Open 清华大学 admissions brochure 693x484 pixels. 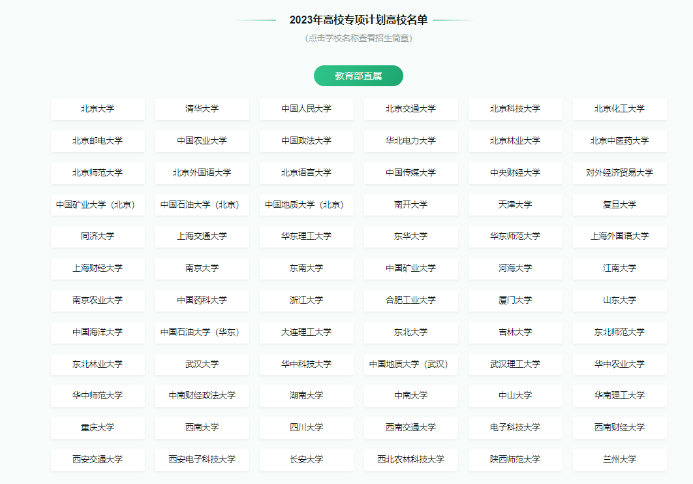tap(202, 109)
